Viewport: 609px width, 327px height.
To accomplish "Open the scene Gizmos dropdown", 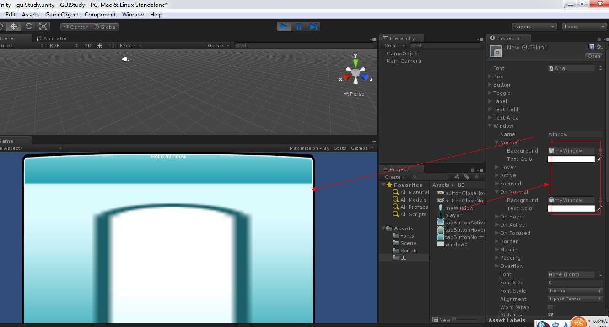I will (x=218, y=45).
